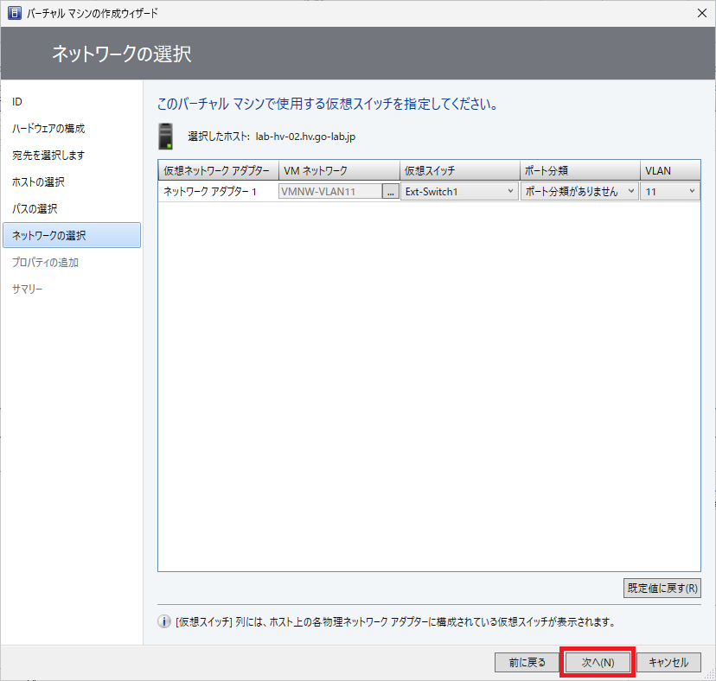Open the ID wizard step
The width and height of the screenshot is (716, 681).
[x=17, y=102]
